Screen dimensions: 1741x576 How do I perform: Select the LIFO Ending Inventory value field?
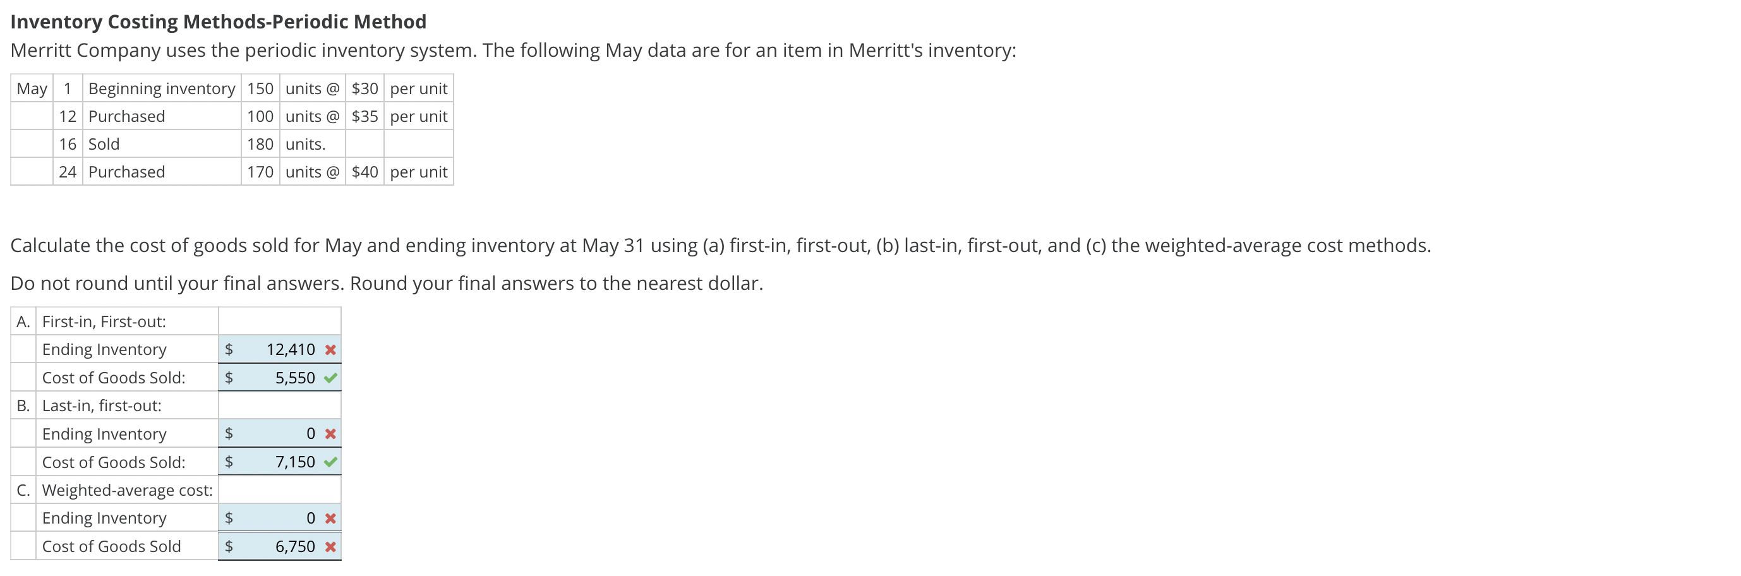[x=284, y=433]
